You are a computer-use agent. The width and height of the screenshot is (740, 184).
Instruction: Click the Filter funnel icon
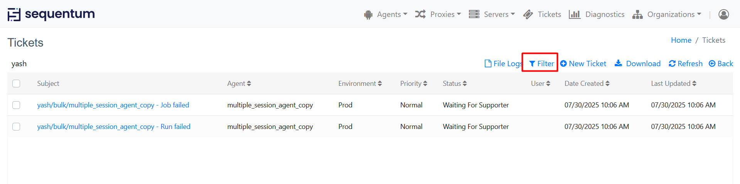click(x=532, y=64)
